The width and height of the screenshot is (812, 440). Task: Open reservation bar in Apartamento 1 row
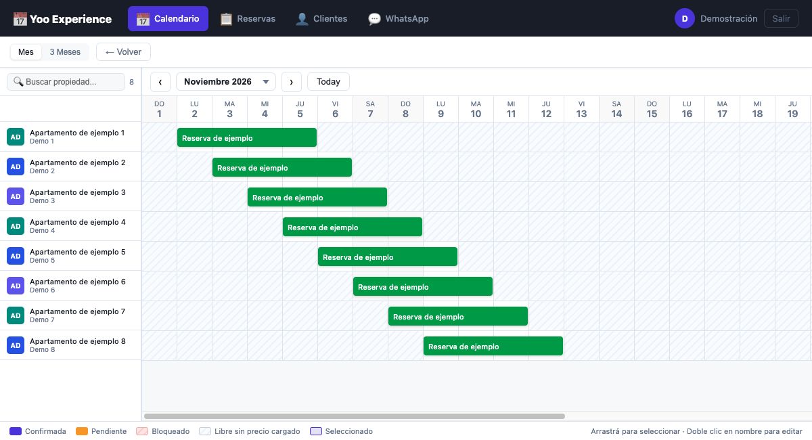(247, 137)
